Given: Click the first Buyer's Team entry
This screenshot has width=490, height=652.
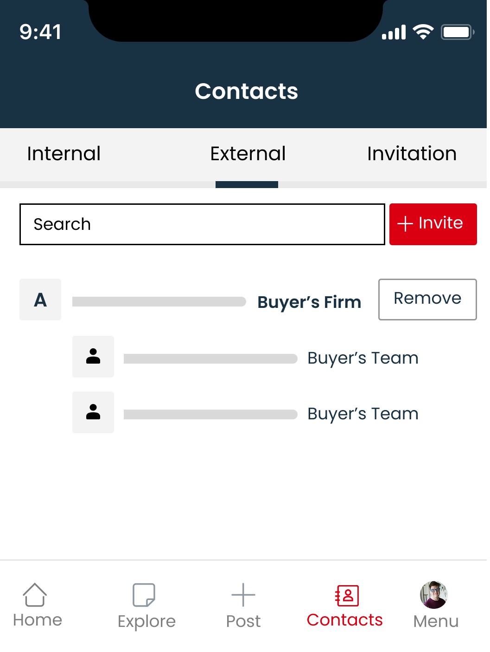Looking at the screenshot, I should coord(363,358).
